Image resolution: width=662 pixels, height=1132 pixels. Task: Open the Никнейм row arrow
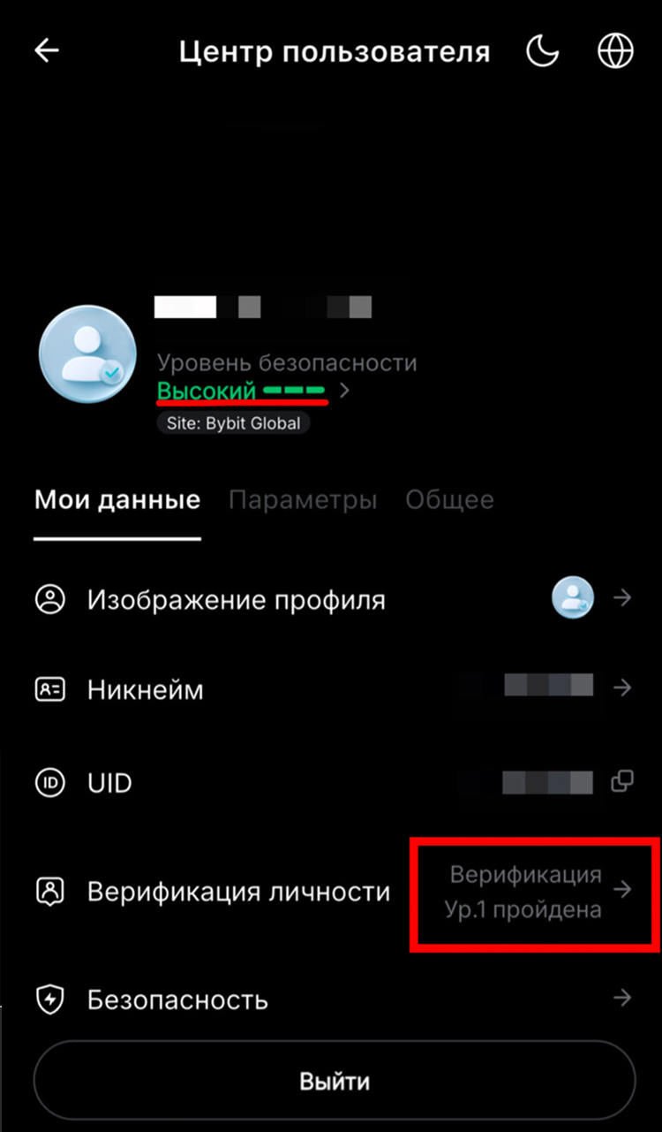pos(623,687)
